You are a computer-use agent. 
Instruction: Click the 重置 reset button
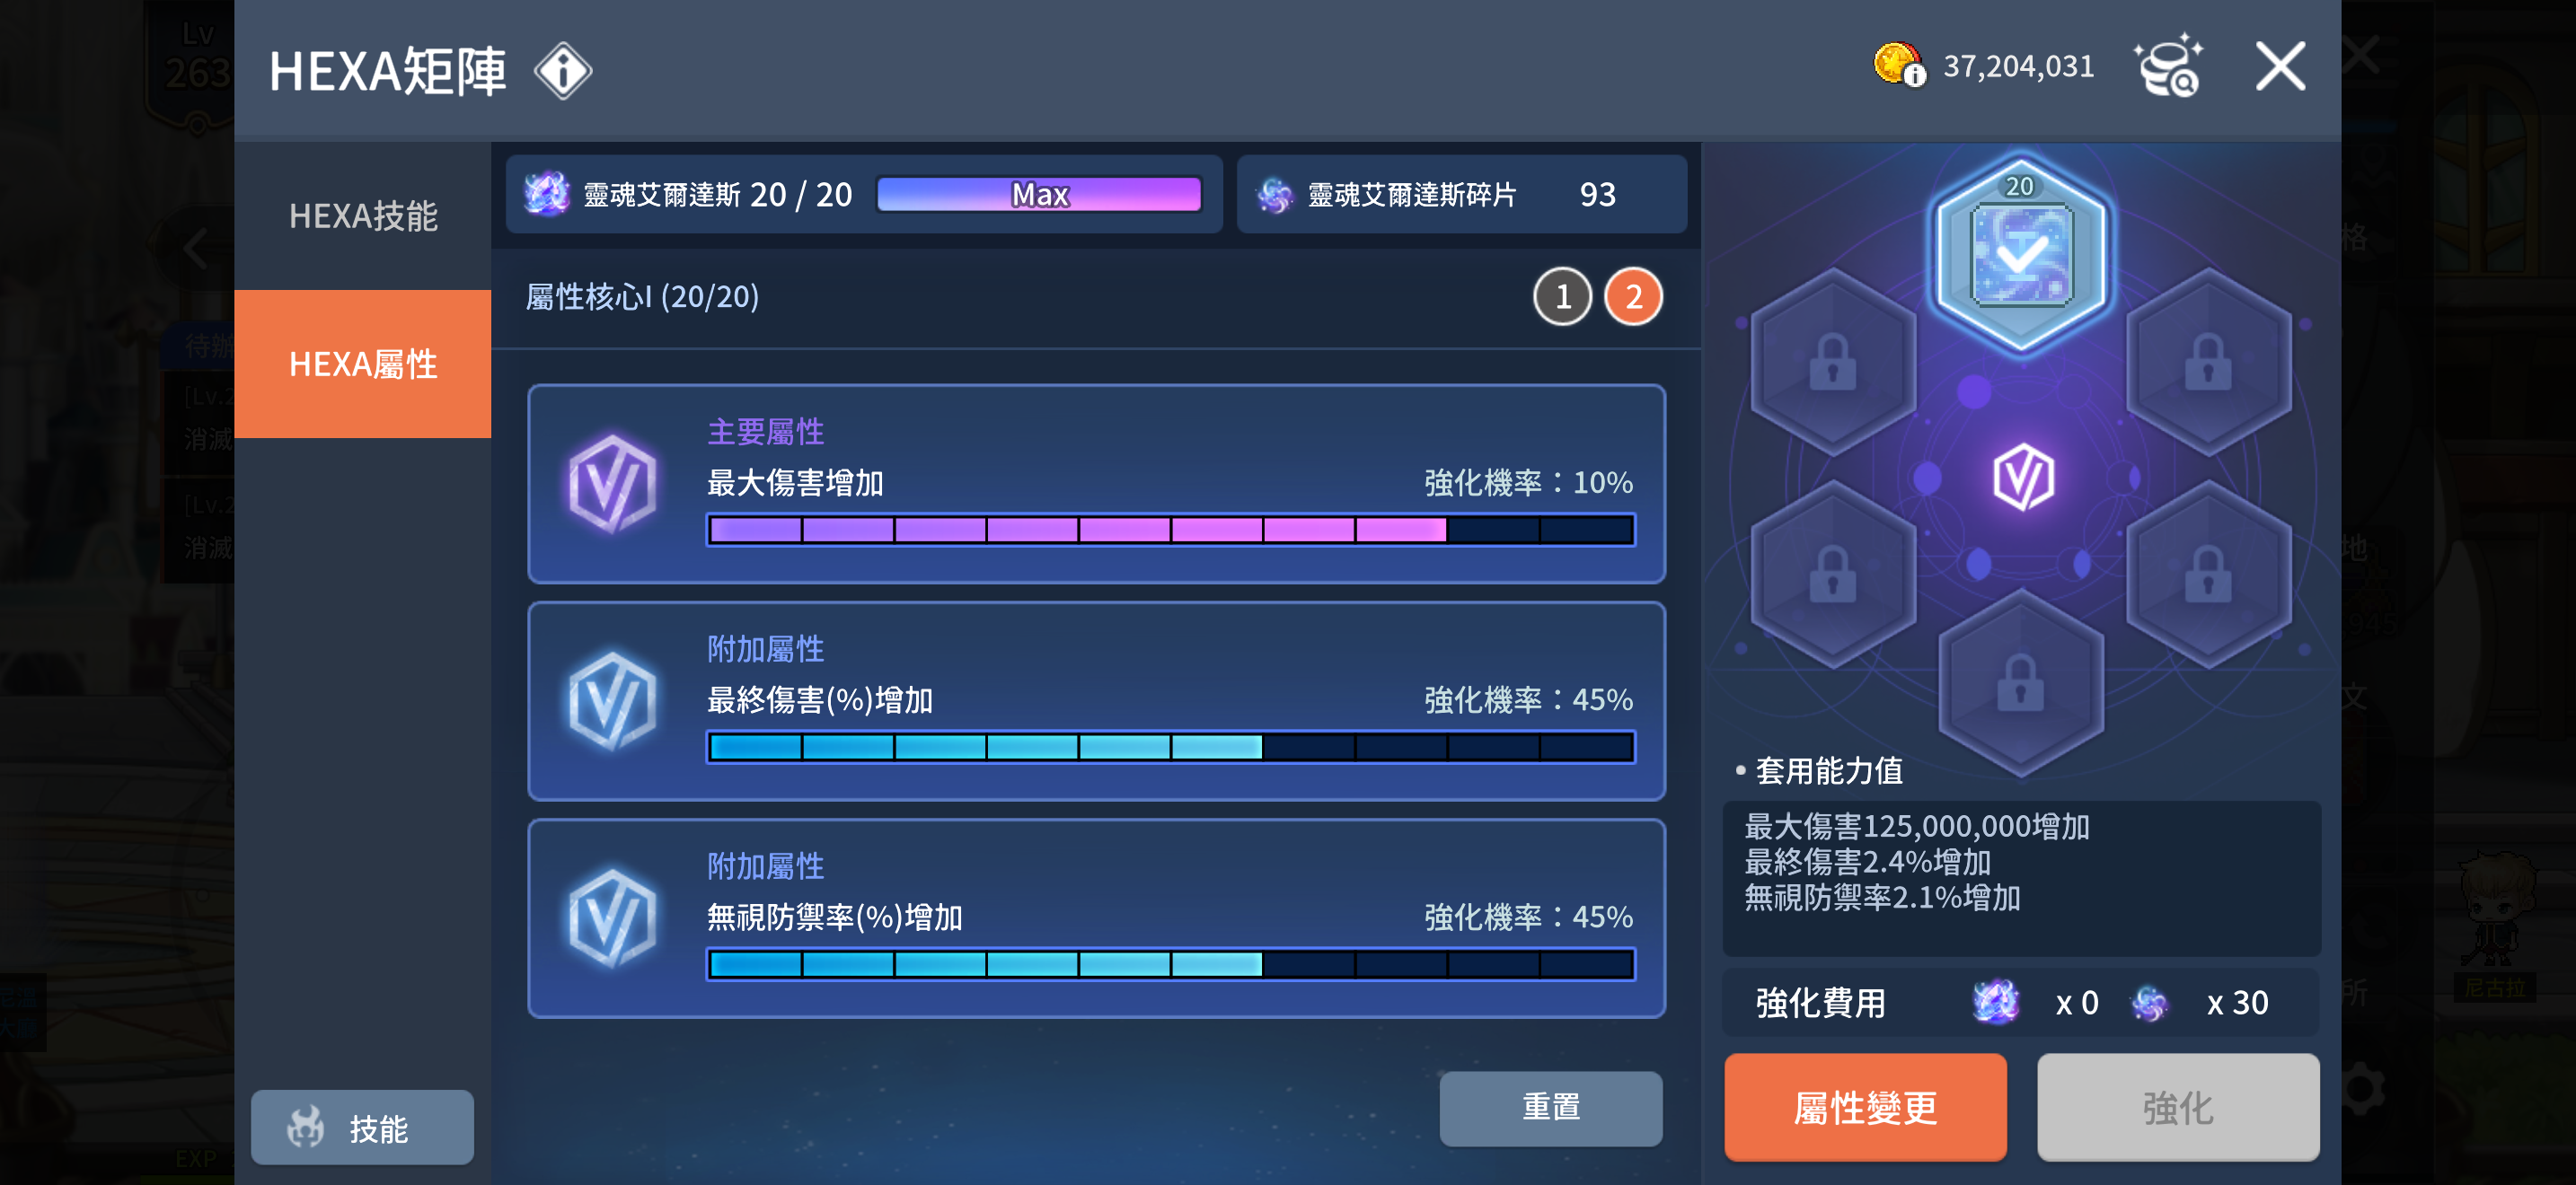pyautogui.click(x=1550, y=1108)
